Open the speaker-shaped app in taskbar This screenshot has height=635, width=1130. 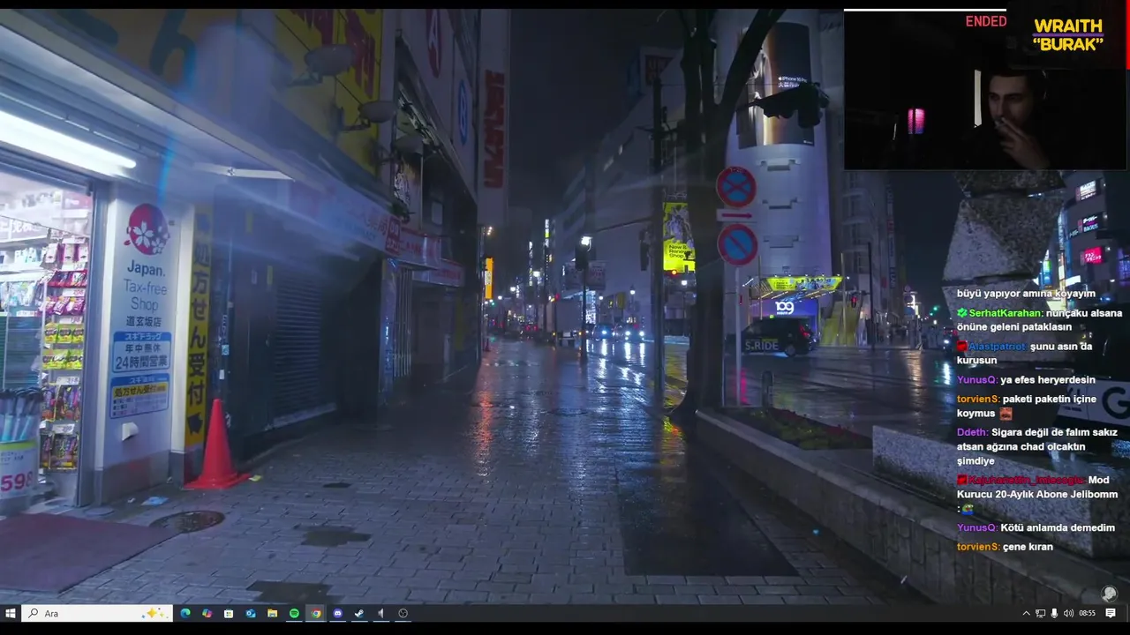pyautogui.click(x=381, y=613)
